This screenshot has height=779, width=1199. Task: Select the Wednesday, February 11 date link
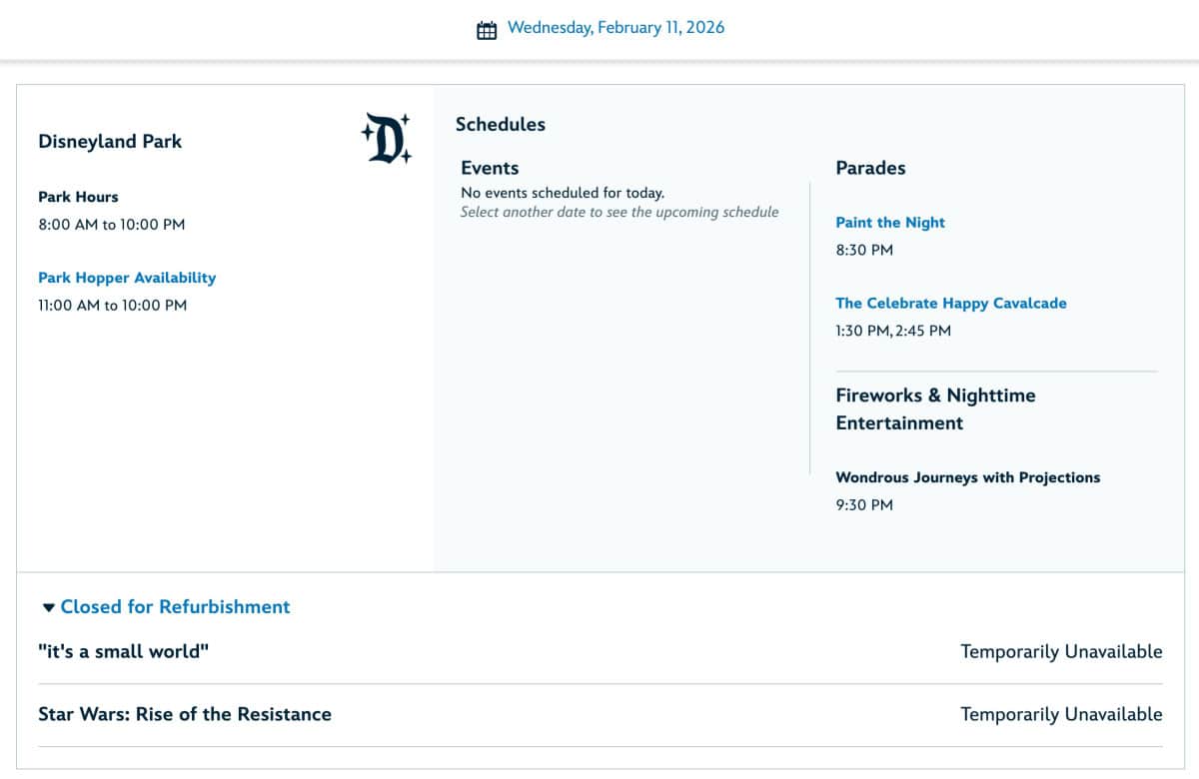click(616, 27)
